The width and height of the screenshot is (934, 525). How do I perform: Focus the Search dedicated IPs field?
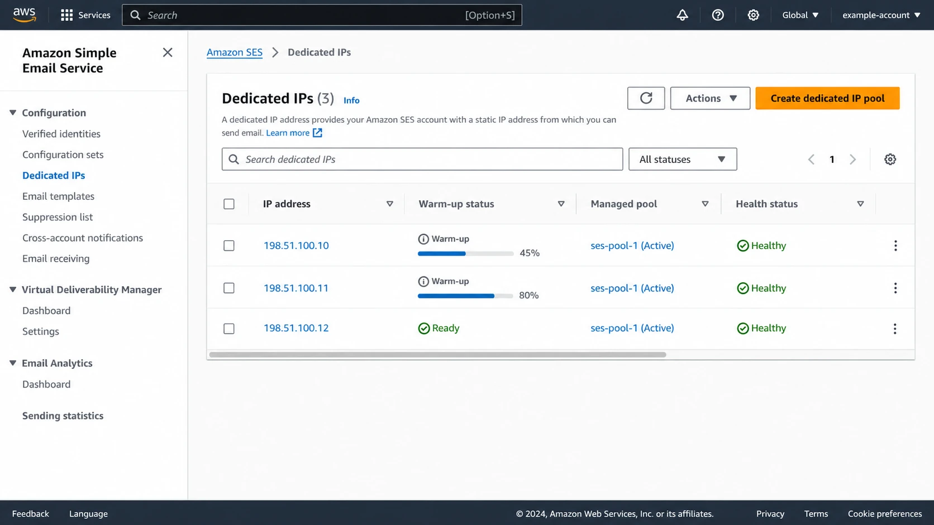coord(422,159)
